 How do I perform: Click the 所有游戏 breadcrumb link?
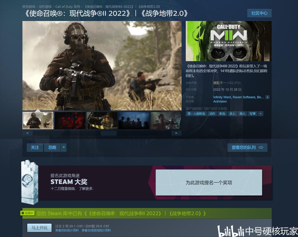click(x=29, y=7)
